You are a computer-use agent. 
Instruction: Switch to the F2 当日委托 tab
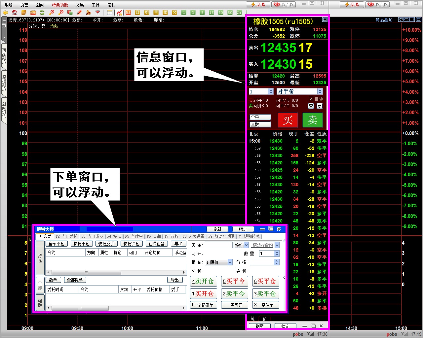(x=66, y=236)
